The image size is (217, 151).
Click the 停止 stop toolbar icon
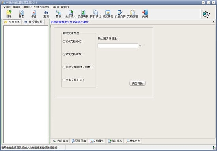(x=34, y=14)
